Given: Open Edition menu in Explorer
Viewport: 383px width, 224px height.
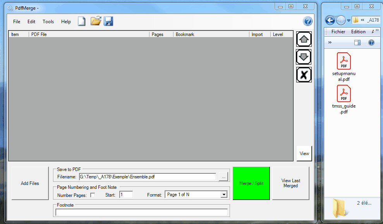Looking at the screenshot, I should pos(358,31).
